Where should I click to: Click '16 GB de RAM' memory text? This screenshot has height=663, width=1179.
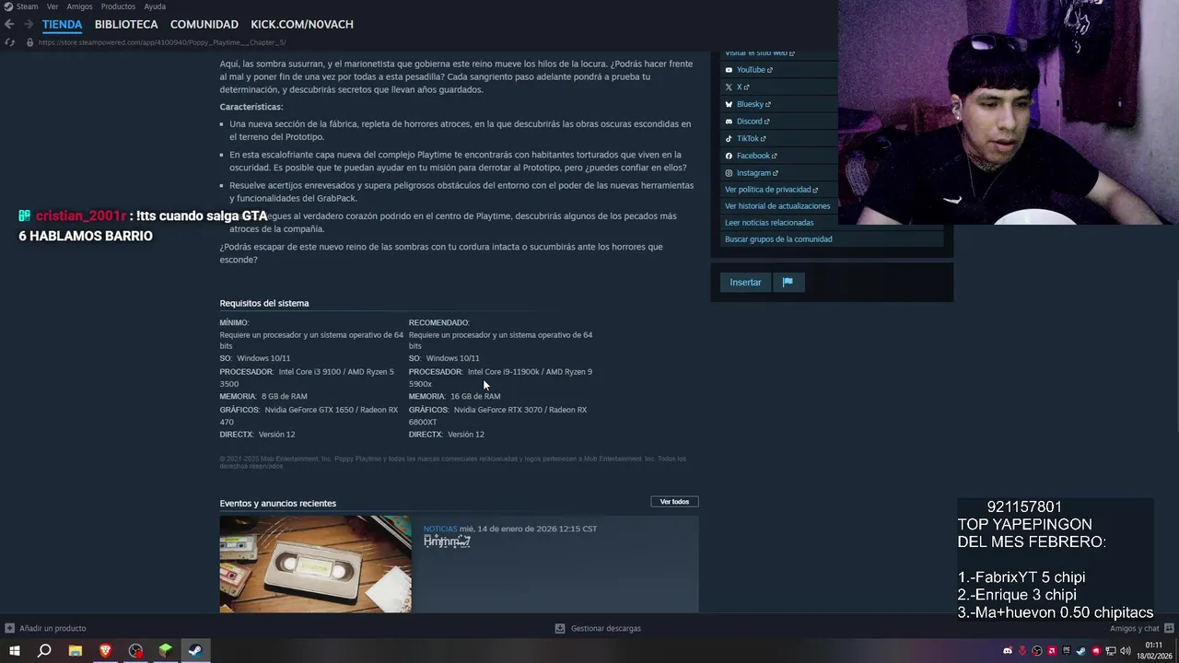click(475, 396)
